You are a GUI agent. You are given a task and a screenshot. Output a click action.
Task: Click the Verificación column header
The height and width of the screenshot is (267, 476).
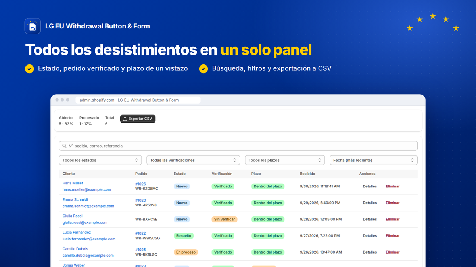(x=222, y=174)
